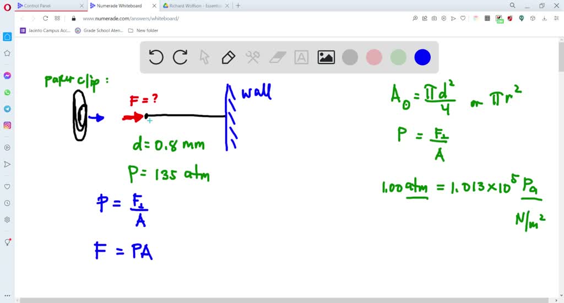Viewport: 564px width, 303px height.
Task: Click the zoom magnifier icon in address bar
Action: click(415, 18)
